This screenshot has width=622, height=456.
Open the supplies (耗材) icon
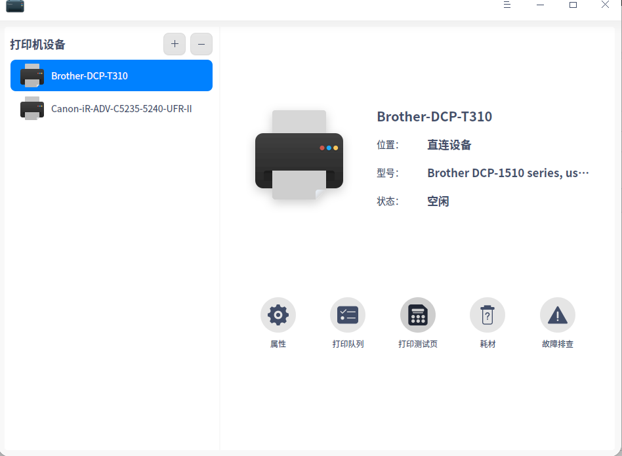[487, 315]
